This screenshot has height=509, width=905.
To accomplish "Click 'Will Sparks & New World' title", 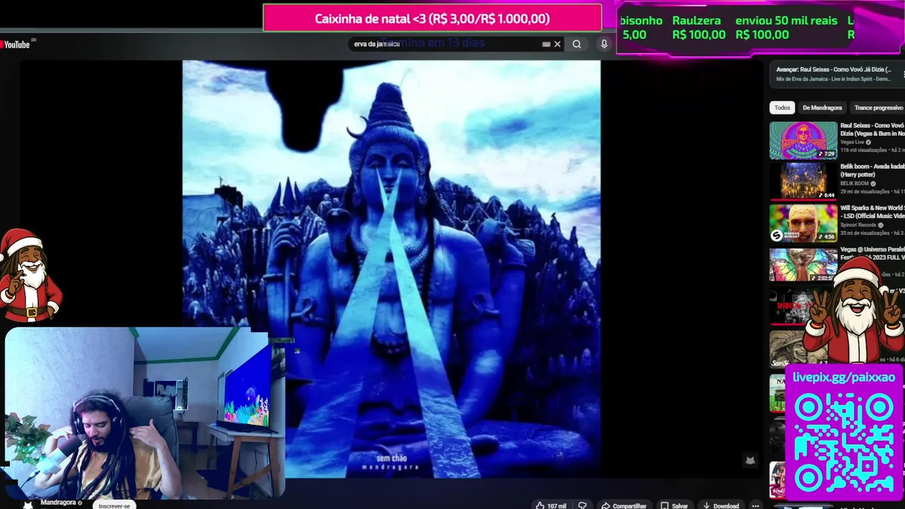I will click(872, 212).
